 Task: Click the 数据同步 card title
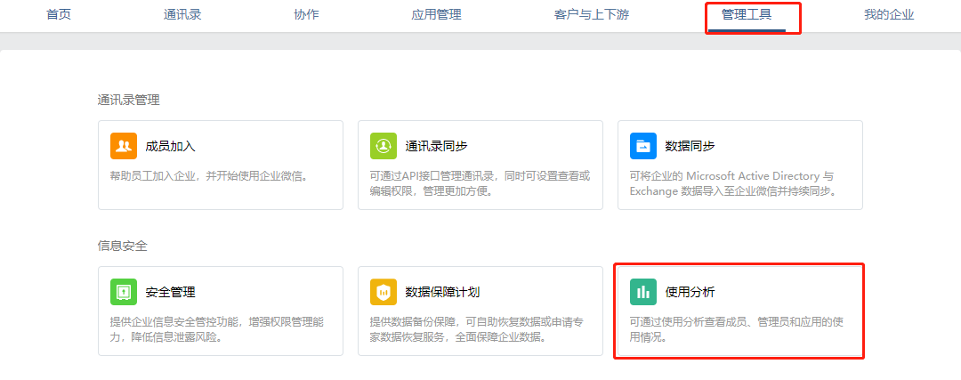click(690, 146)
